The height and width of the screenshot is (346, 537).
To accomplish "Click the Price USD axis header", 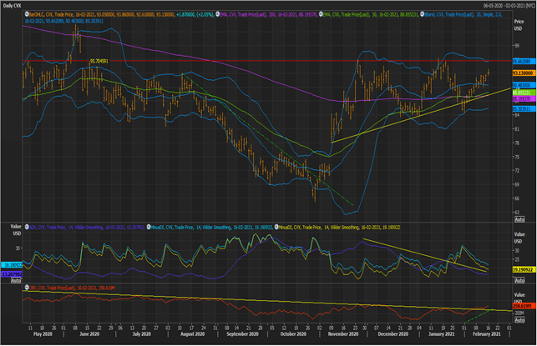I will click(519, 25).
